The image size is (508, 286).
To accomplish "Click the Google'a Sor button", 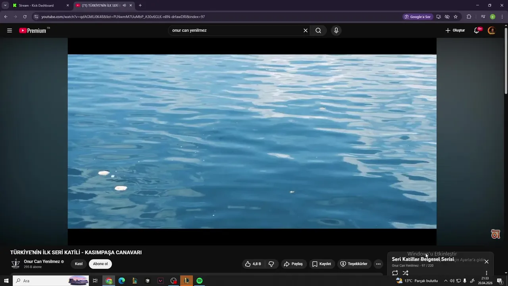I will click(418, 17).
